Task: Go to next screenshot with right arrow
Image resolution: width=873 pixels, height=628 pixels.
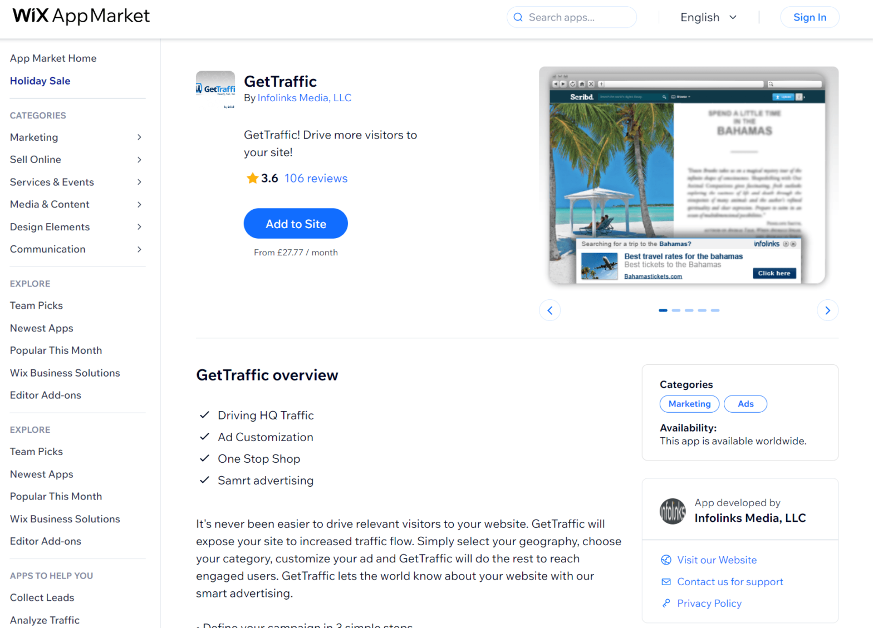Action: (827, 310)
